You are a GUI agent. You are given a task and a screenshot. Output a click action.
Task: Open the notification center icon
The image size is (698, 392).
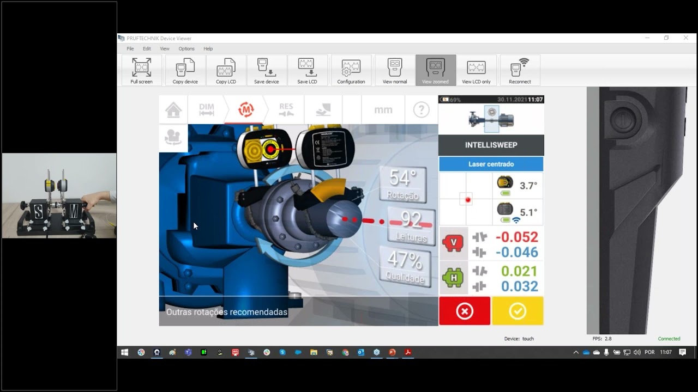click(x=683, y=352)
